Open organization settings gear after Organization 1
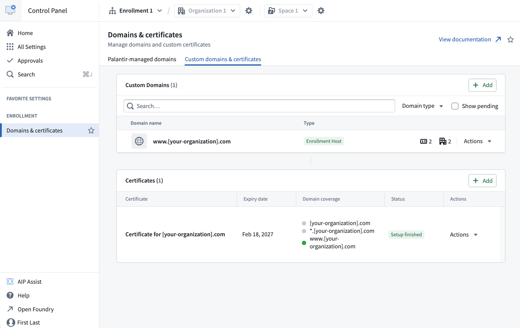 pyautogui.click(x=249, y=11)
